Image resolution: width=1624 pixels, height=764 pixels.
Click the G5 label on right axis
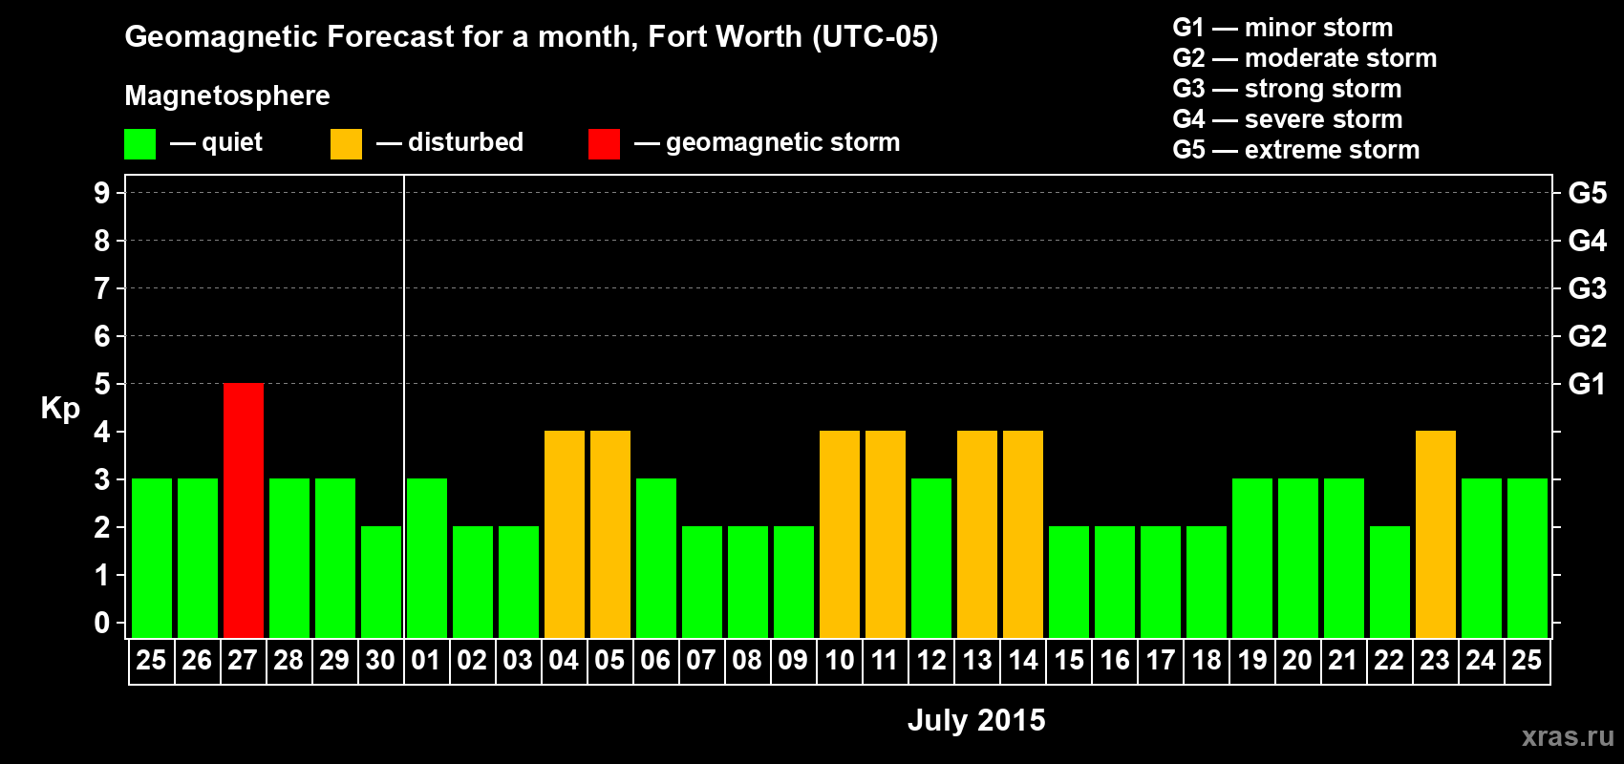[1588, 193]
